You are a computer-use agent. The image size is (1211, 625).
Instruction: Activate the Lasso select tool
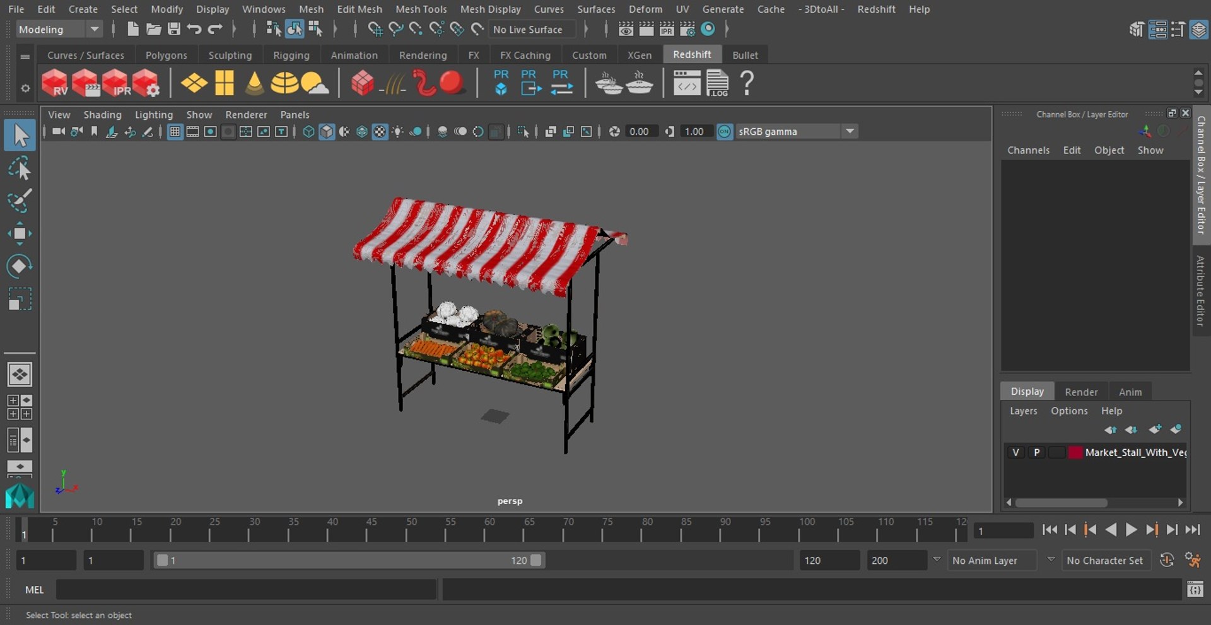point(20,168)
